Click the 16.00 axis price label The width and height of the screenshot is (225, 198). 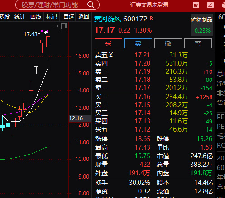pyautogui.click(x=82, y=56)
